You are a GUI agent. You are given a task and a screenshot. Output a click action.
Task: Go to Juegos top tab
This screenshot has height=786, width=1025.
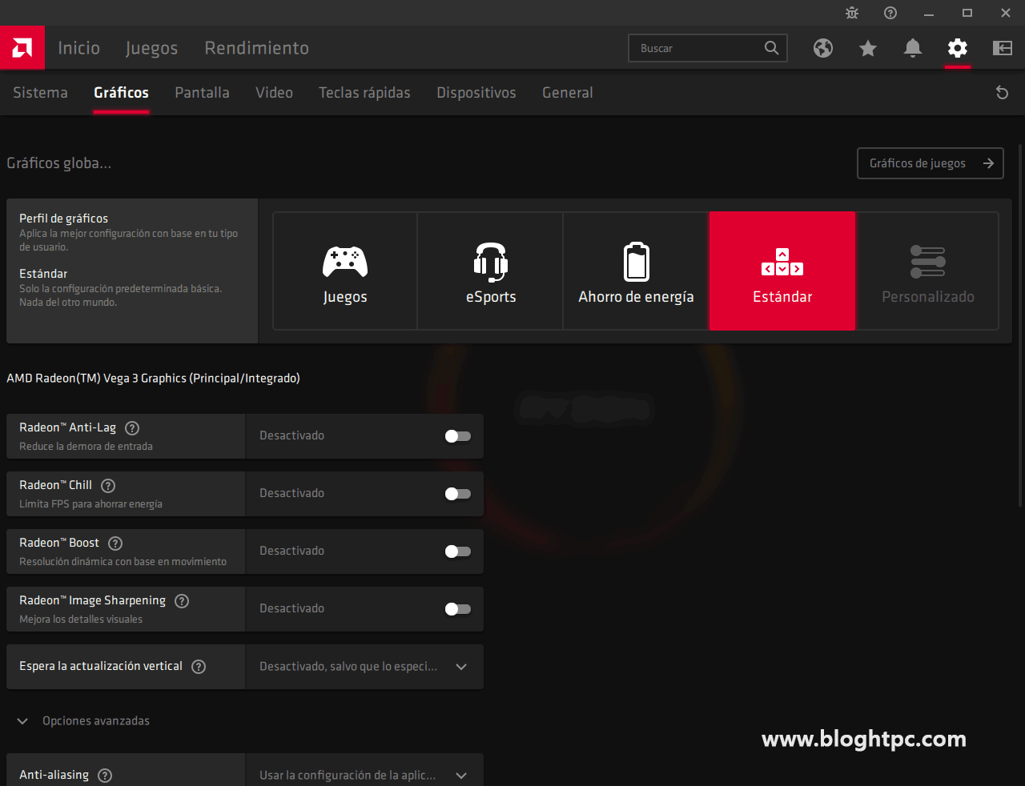(151, 48)
